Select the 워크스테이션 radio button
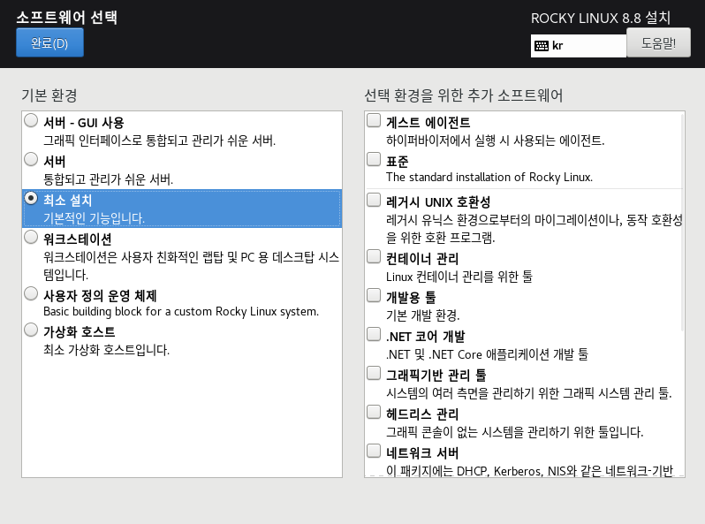This screenshot has width=705, height=524. click(x=31, y=237)
